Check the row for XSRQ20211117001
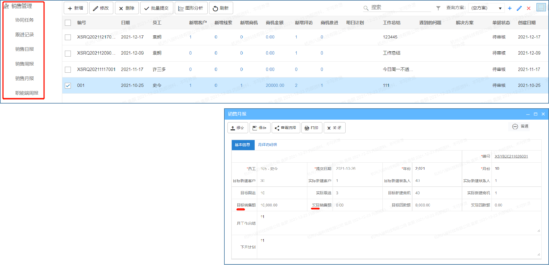The image size is (549, 265). [x=68, y=69]
